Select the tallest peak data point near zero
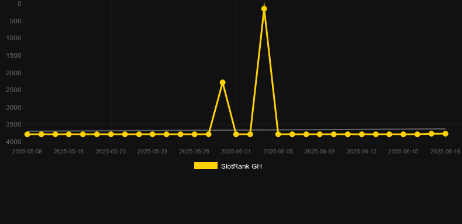The width and height of the screenshot is (462, 224). tap(264, 9)
